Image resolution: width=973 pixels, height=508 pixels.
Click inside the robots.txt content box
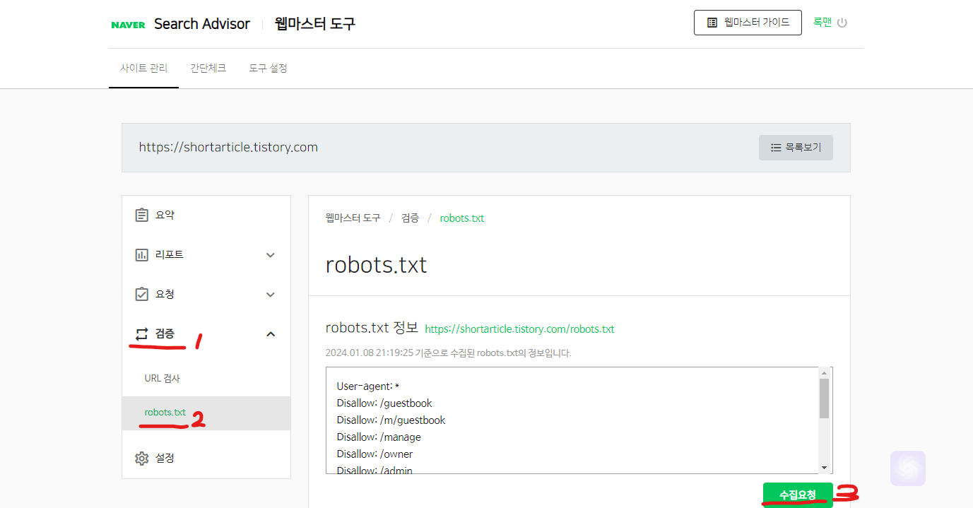pyautogui.click(x=572, y=420)
